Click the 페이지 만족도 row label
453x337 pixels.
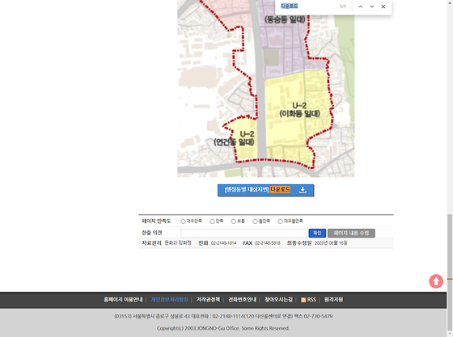pos(156,221)
